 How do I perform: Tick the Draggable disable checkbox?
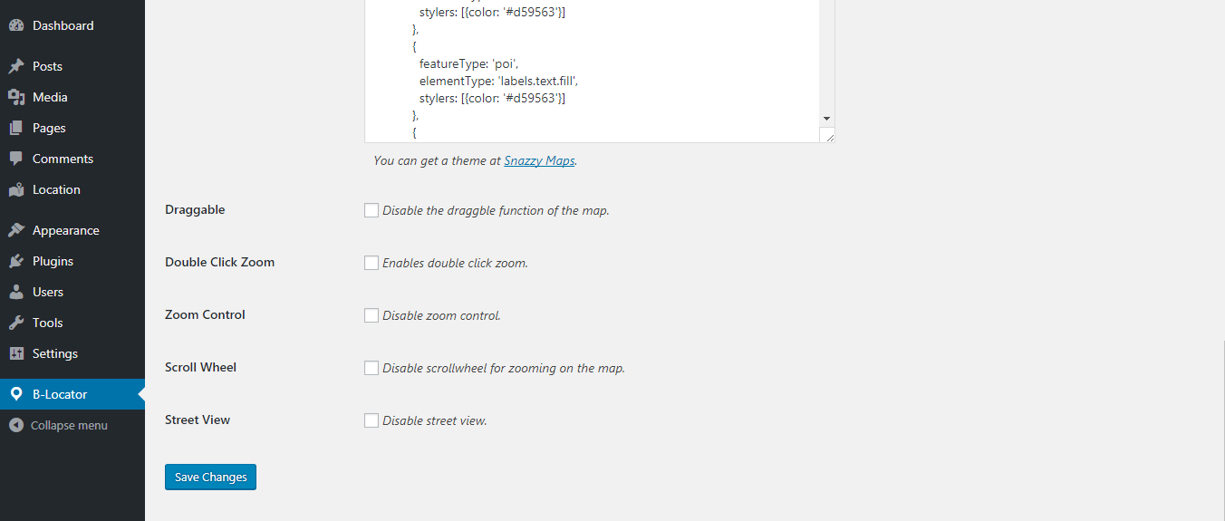click(x=371, y=210)
